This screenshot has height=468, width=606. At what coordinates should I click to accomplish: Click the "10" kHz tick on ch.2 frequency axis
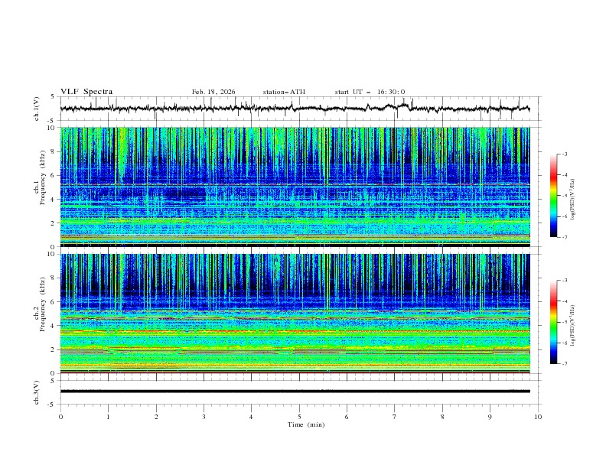52,254
